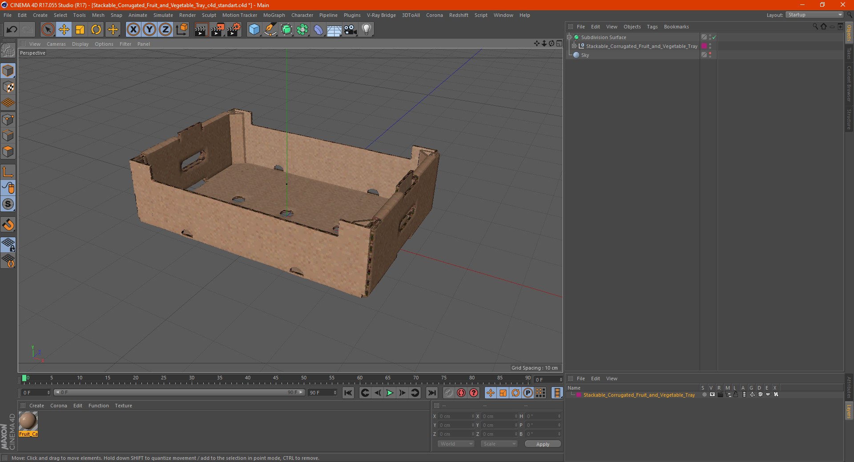Open the World coordinate system dropdown
The height and width of the screenshot is (462, 854).
click(x=456, y=444)
